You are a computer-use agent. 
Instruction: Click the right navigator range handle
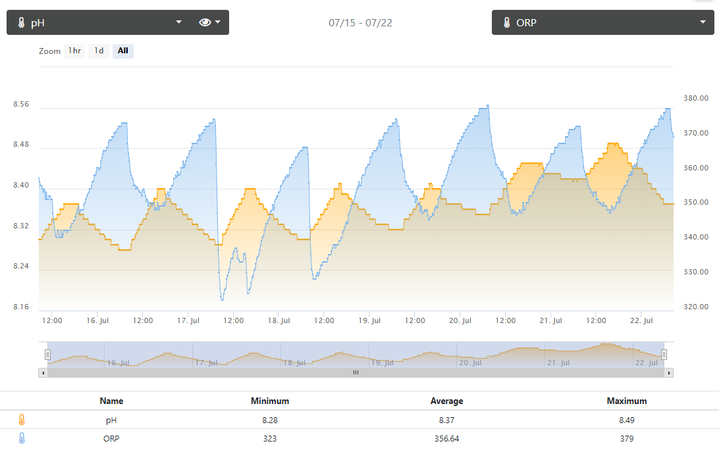[664, 355]
